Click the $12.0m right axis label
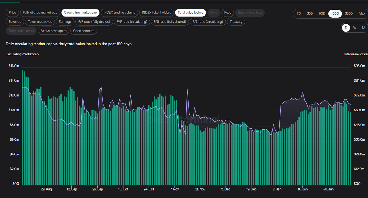368x198 pixels. [359, 169]
